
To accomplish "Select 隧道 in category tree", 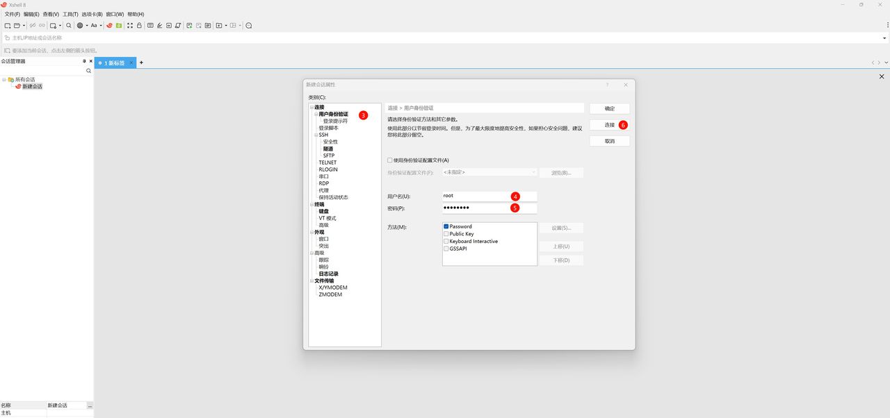I will click(327, 149).
